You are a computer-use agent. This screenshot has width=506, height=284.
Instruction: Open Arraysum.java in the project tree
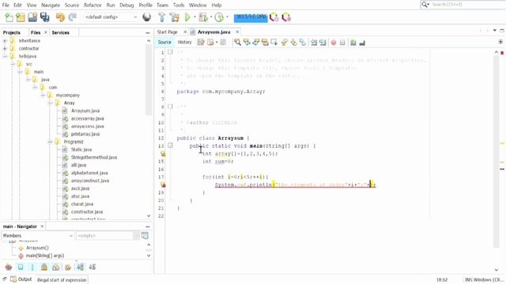[x=85, y=110]
